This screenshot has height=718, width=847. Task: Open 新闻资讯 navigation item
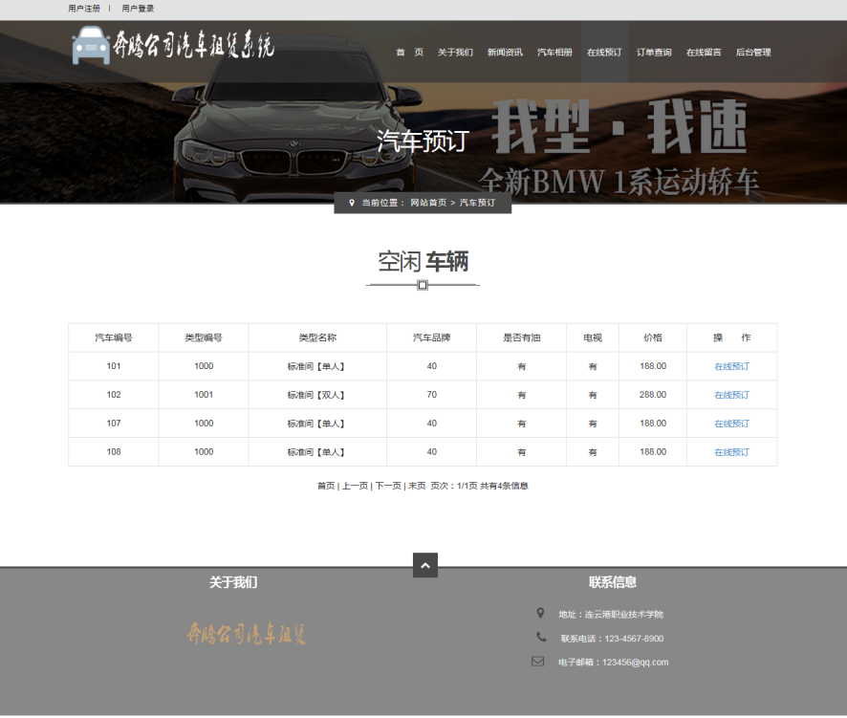click(505, 53)
